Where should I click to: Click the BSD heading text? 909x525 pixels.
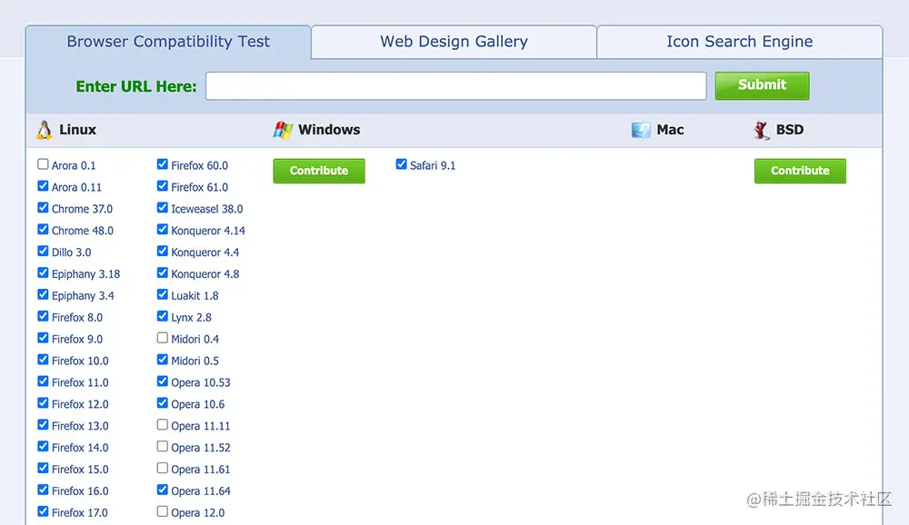coord(790,130)
